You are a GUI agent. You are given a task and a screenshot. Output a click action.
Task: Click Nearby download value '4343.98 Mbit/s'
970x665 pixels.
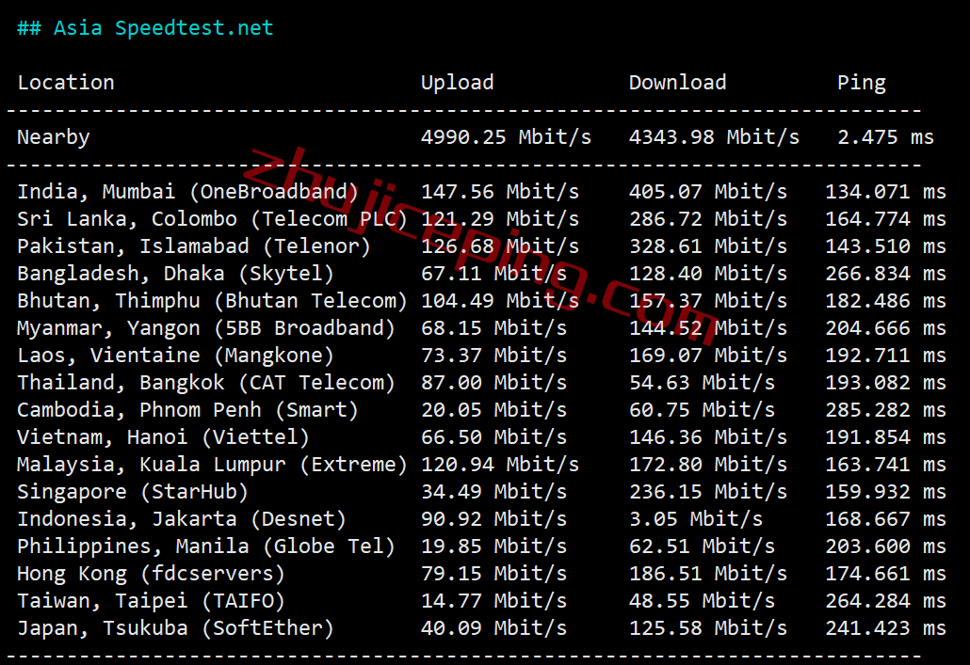[714, 137]
